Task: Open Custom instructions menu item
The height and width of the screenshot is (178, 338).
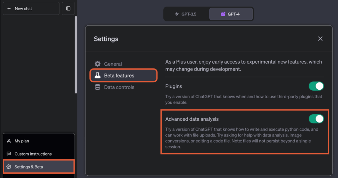Action: (39, 154)
